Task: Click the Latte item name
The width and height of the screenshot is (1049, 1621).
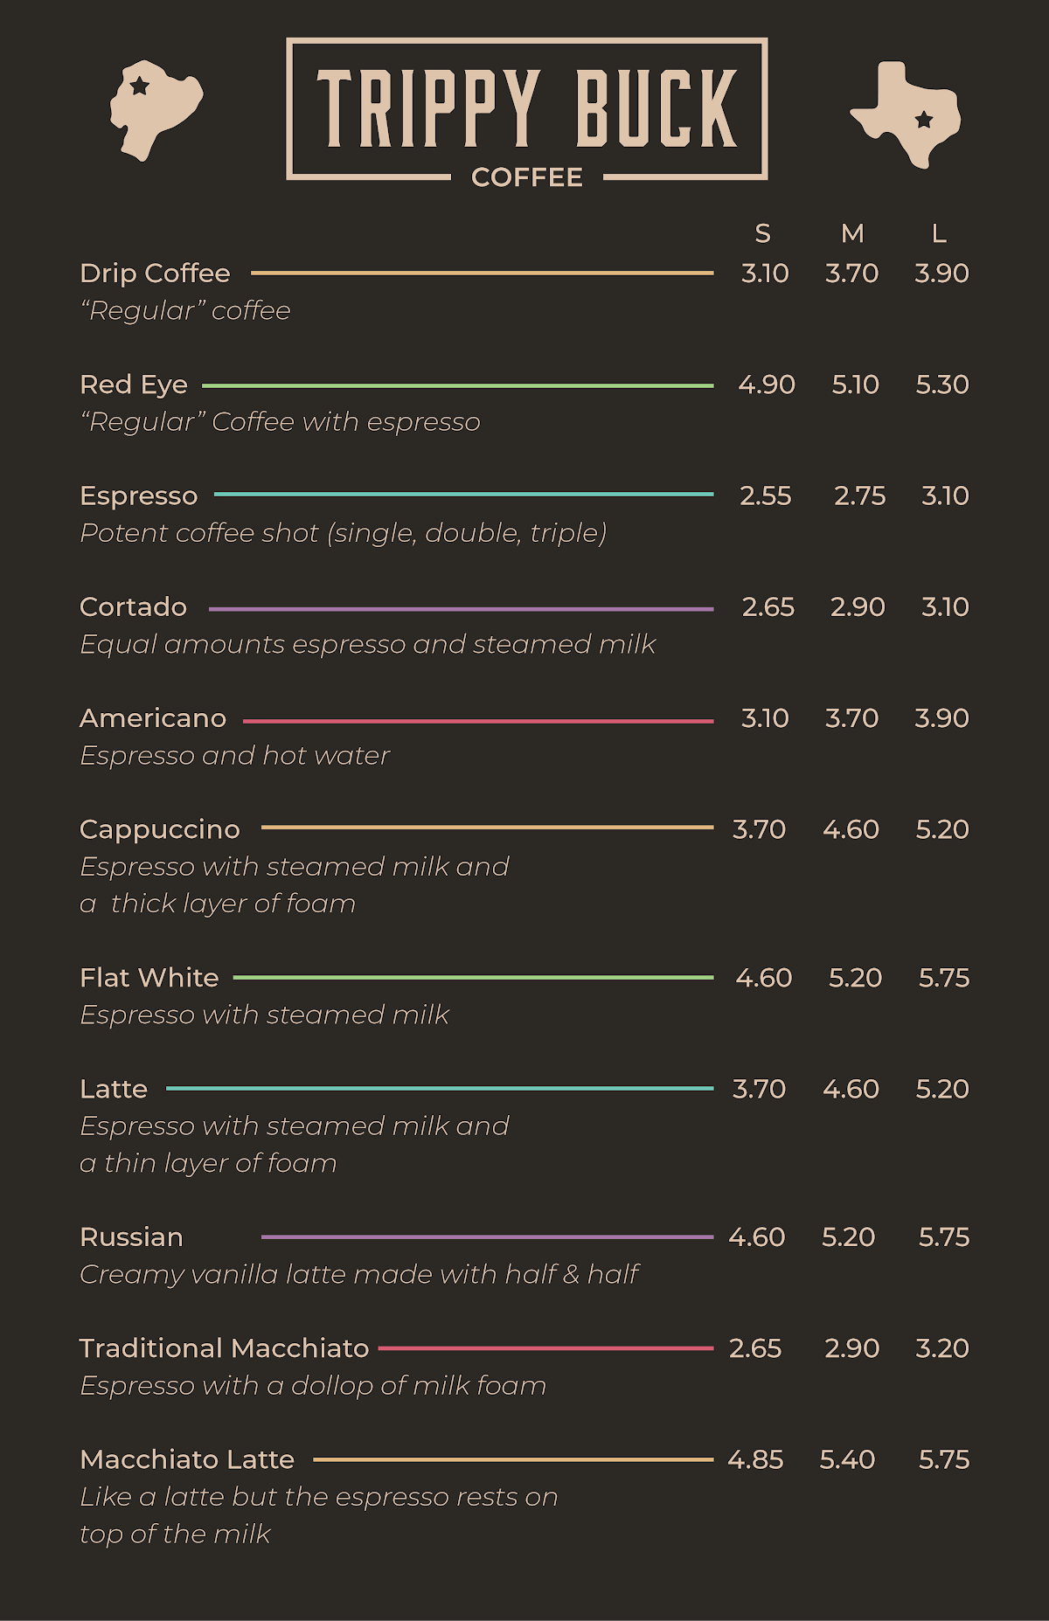Action: coord(114,1089)
